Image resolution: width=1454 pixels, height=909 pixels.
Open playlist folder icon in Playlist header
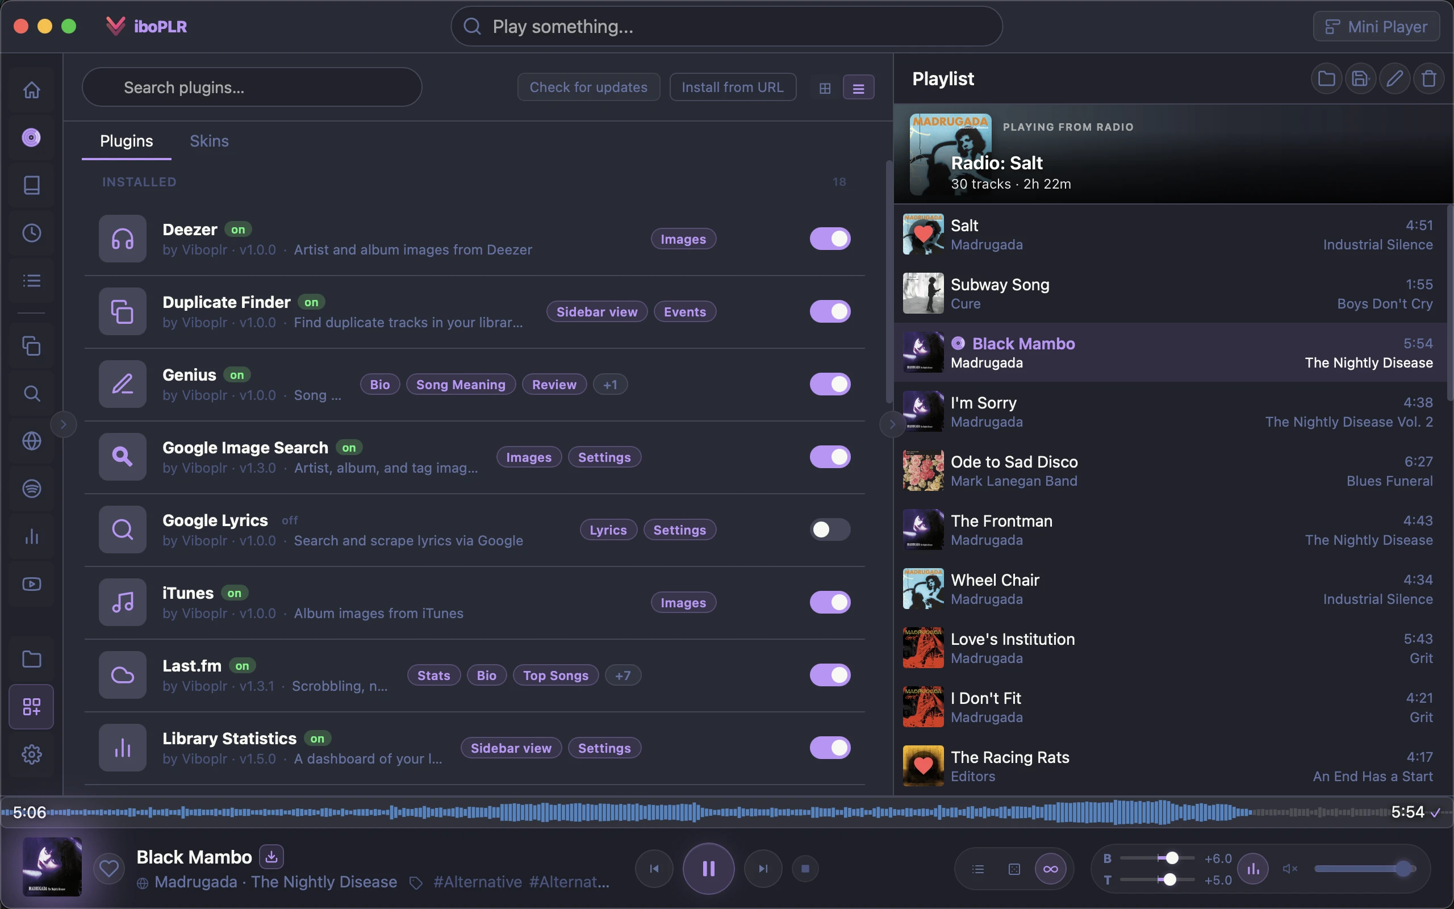pyautogui.click(x=1327, y=79)
